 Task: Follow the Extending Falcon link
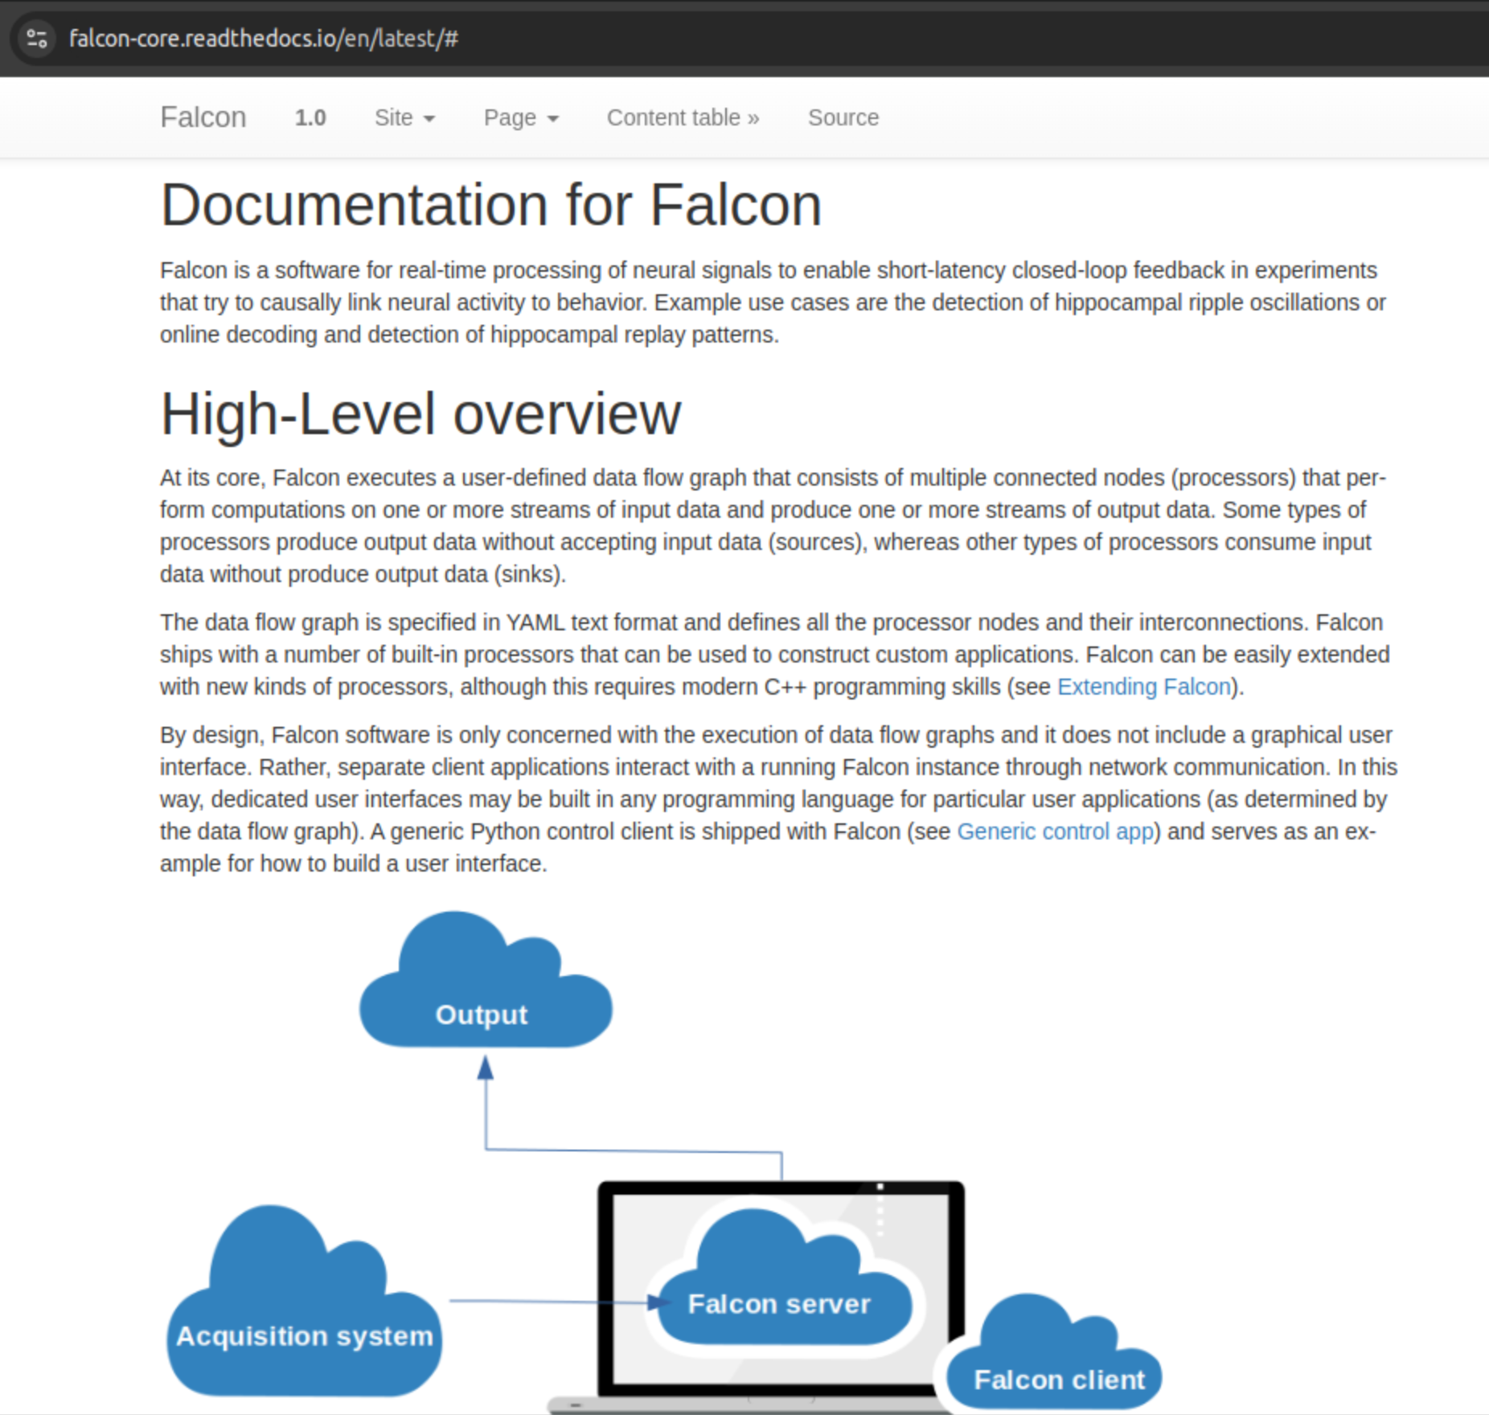(x=1144, y=687)
